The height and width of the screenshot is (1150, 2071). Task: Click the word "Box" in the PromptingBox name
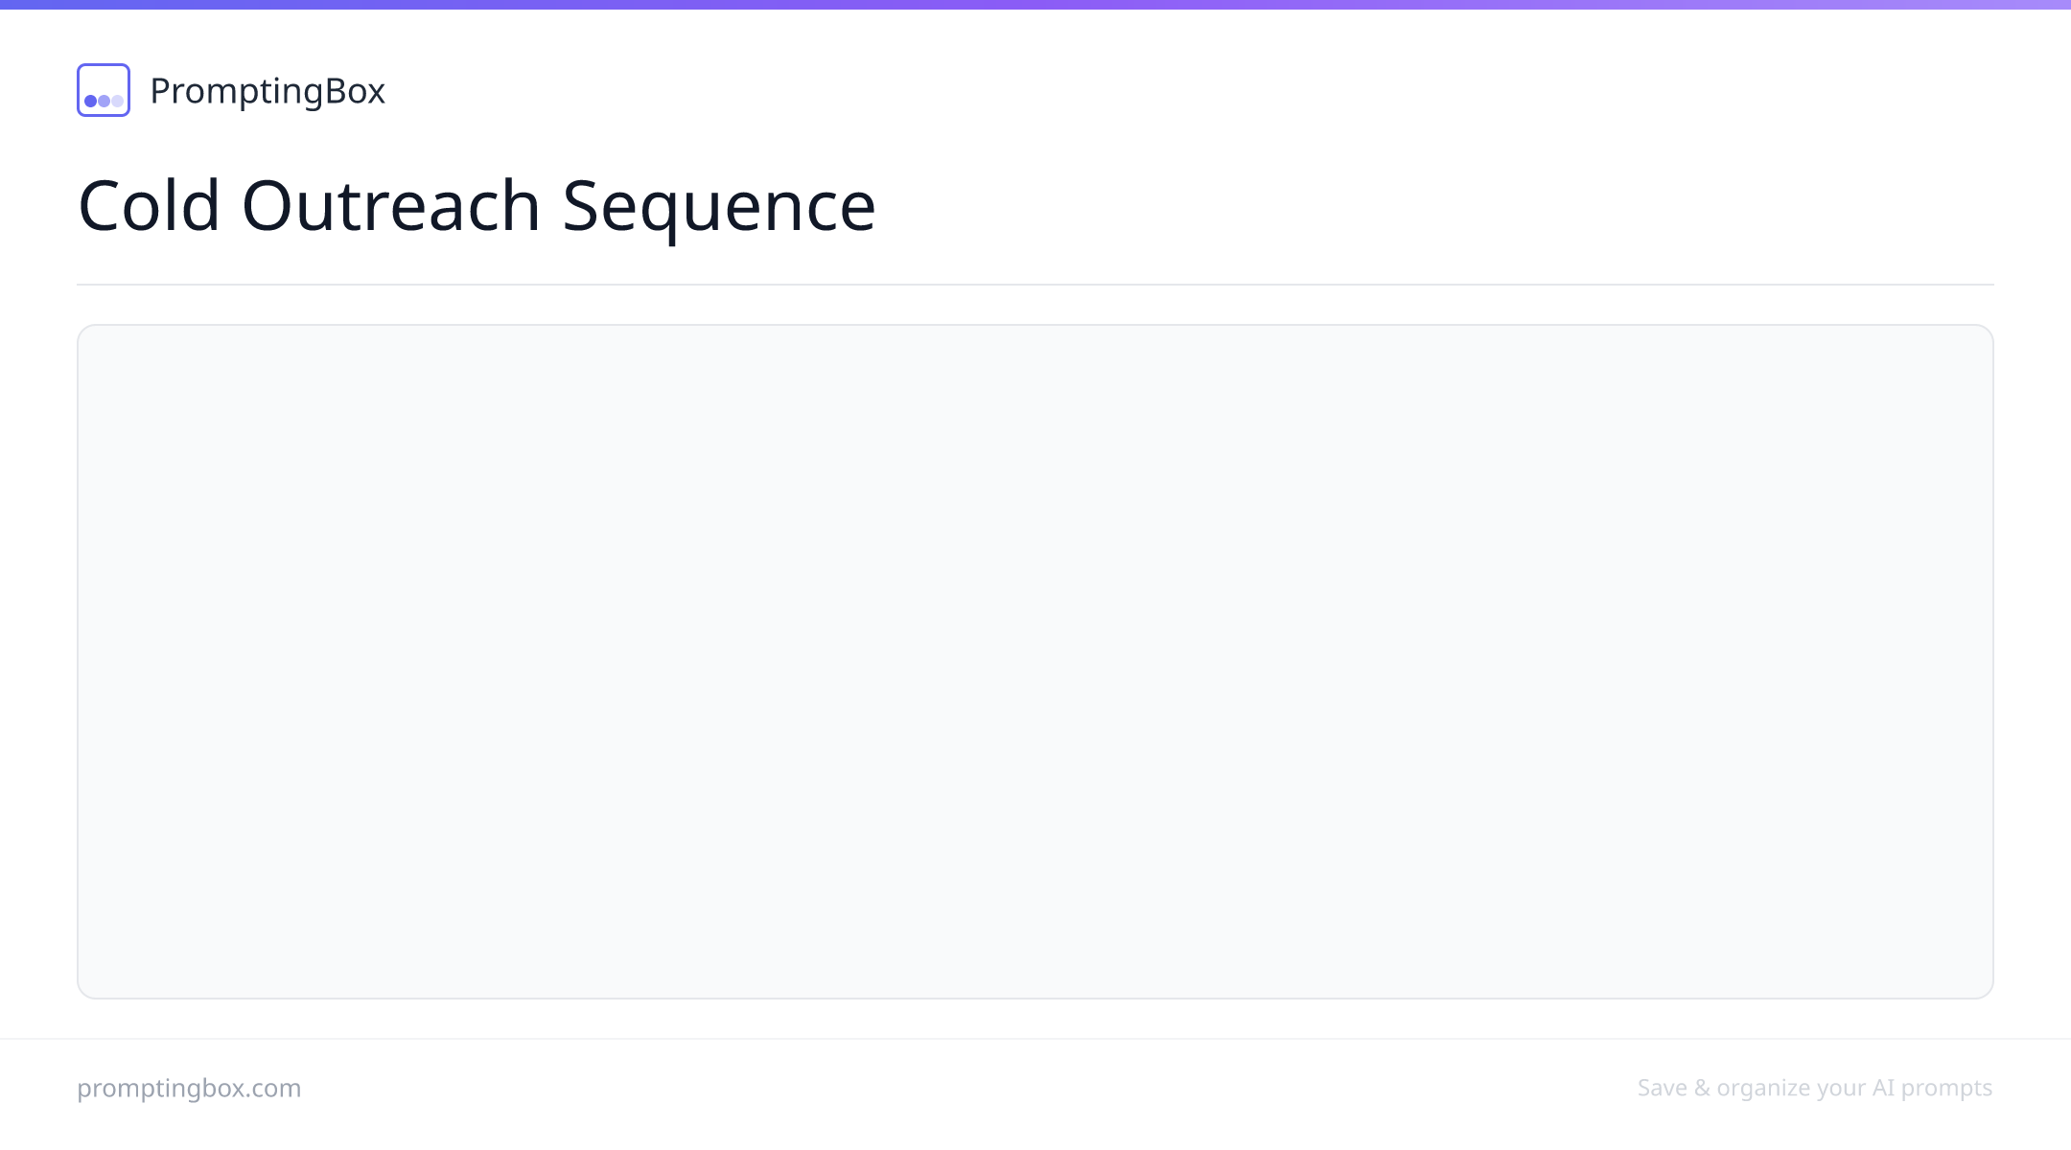[354, 91]
